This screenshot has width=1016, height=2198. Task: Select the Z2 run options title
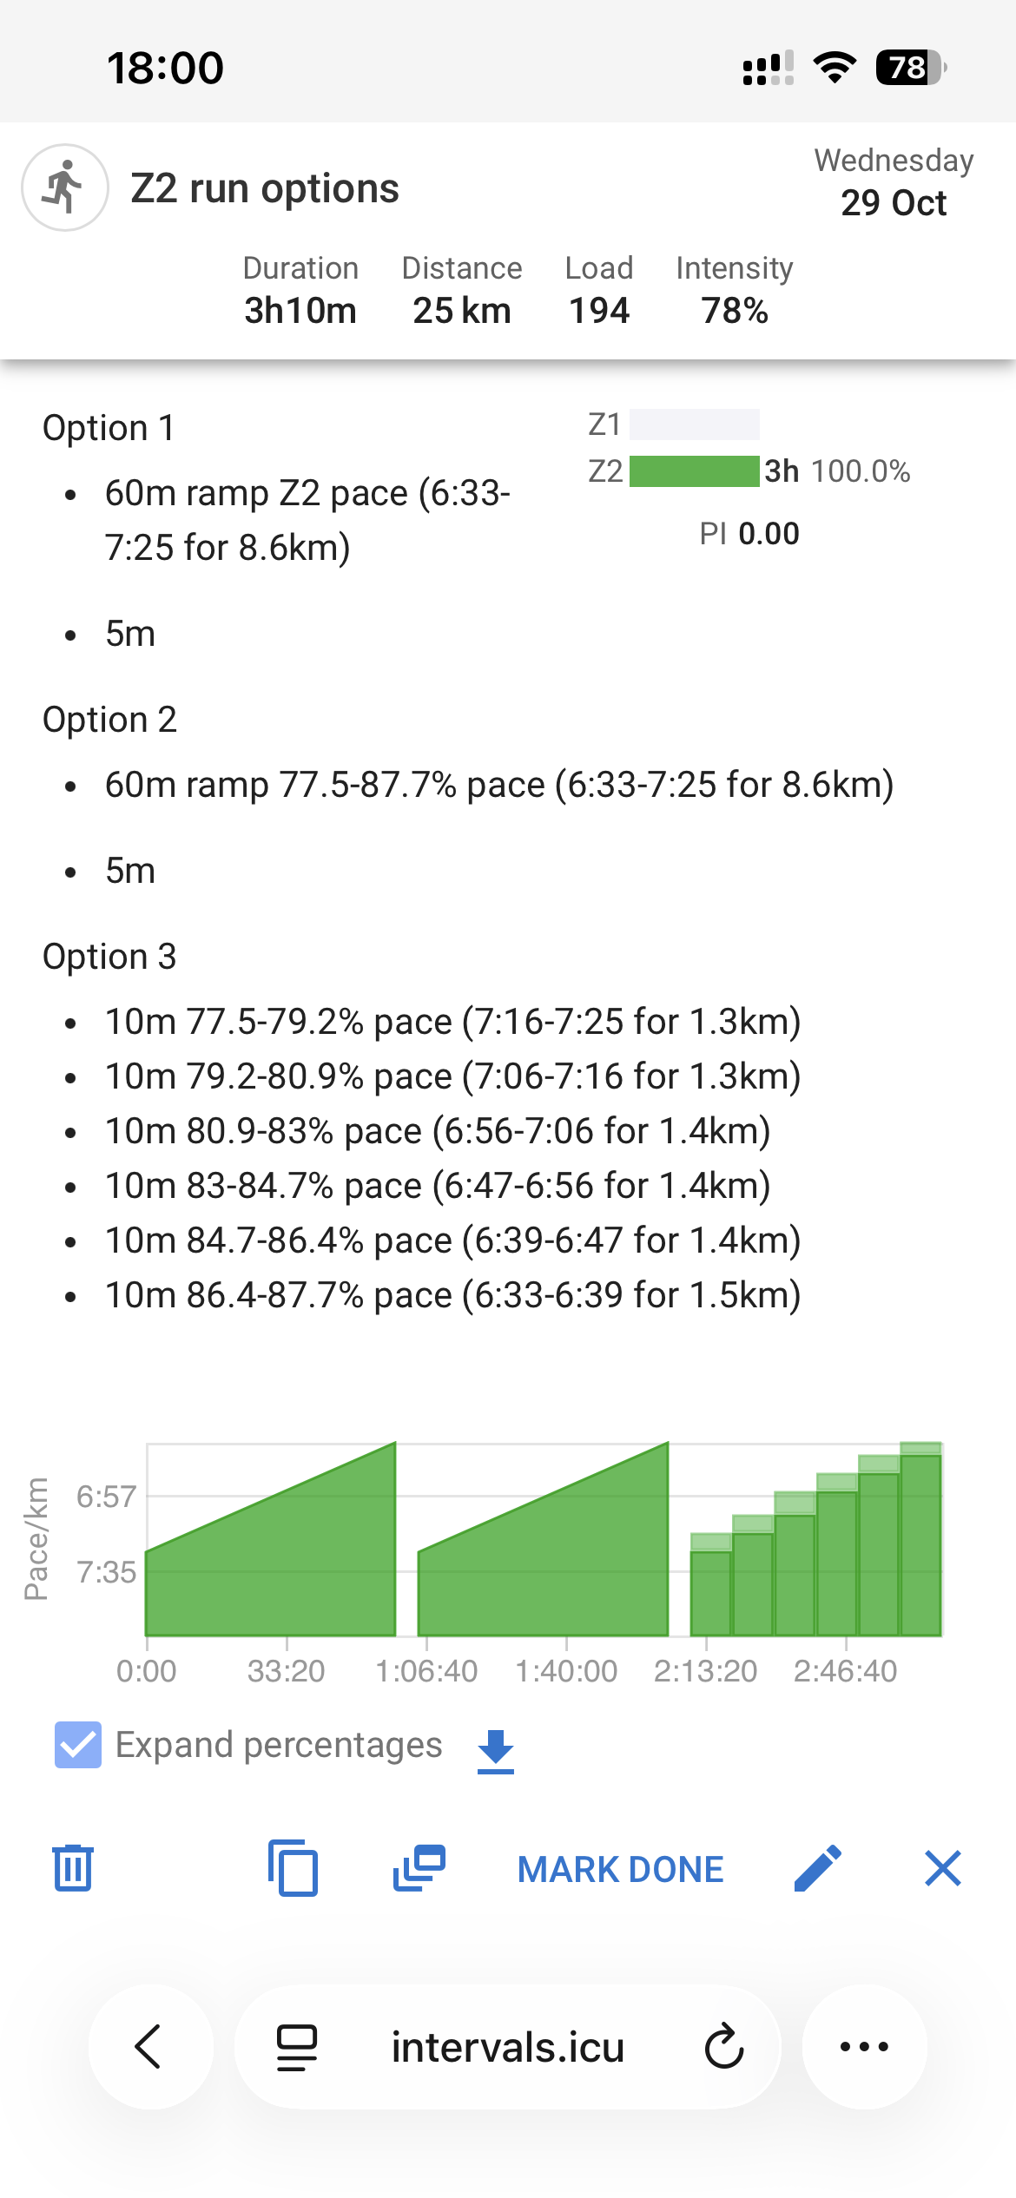coord(265,188)
